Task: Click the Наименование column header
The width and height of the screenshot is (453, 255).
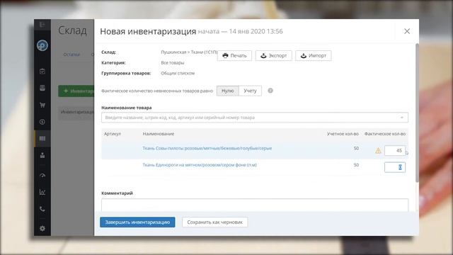Action: 159,134
